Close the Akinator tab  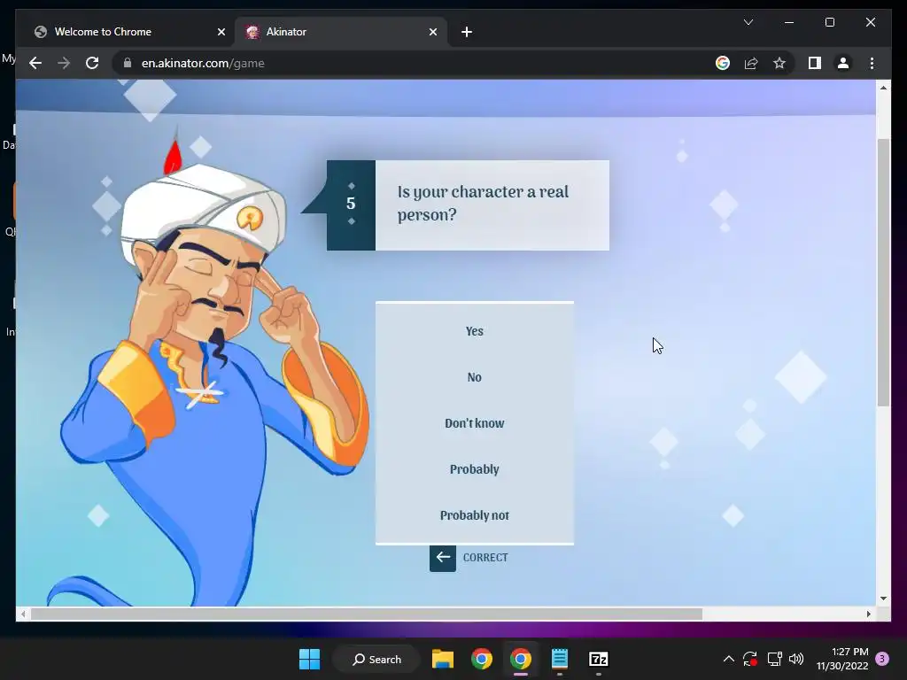(x=432, y=32)
